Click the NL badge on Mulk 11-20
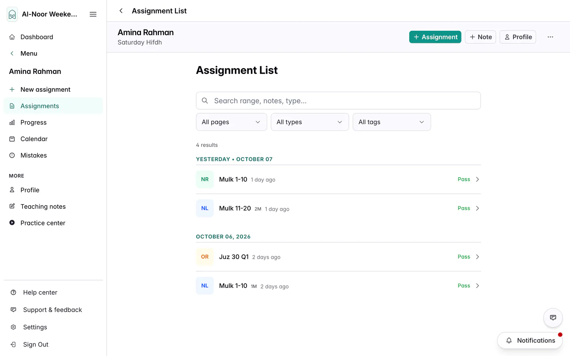Image resolution: width=570 pixels, height=356 pixels. tap(205, 208)
